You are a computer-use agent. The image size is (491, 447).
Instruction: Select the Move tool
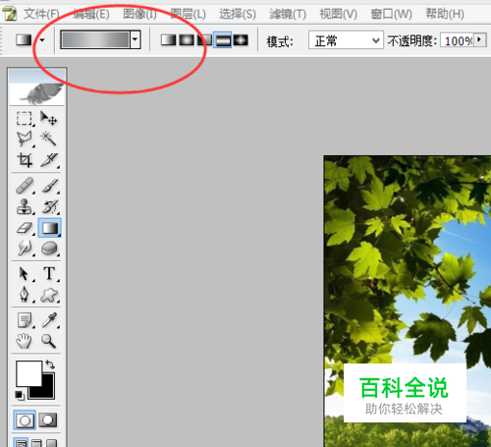click(x=49, y=118)
